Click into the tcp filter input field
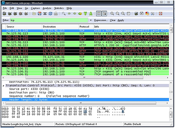 (x=49, y=20)
